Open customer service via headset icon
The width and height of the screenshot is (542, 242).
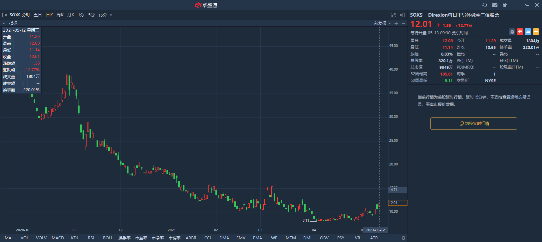pos(485,5)
